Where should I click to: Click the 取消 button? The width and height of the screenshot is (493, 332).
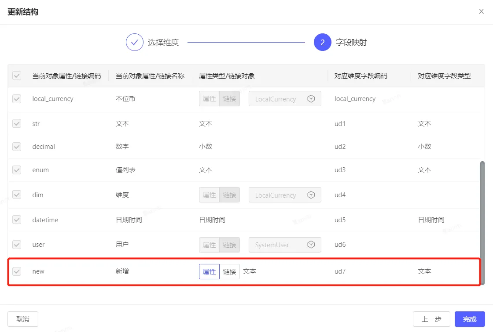point(23,319)
